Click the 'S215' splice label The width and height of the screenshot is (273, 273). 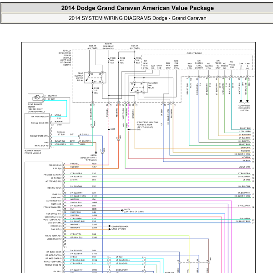[x=113, y=129]
